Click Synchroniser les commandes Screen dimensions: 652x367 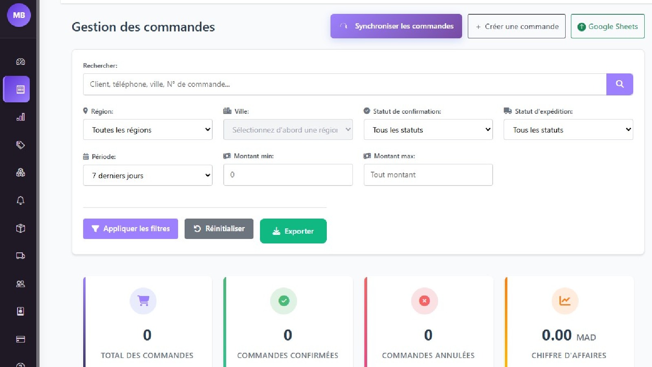[x=396, y=26]
